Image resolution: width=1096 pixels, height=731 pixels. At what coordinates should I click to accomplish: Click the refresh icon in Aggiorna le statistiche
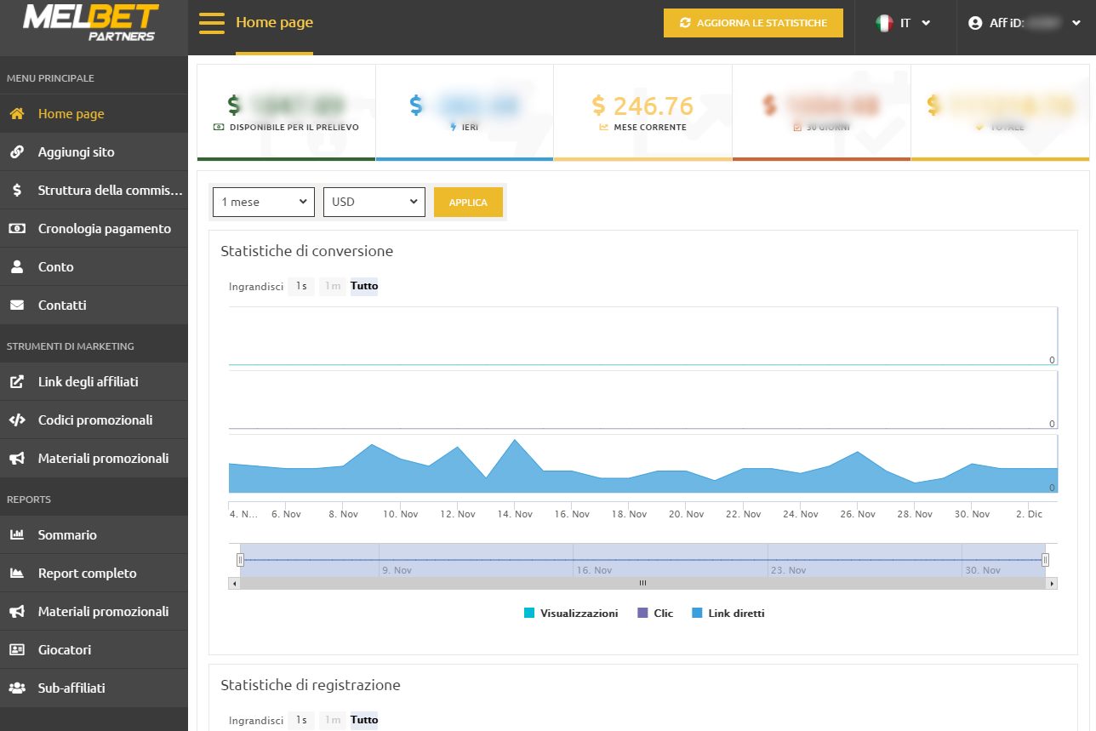pyautogui.click(x=685, y=23)
